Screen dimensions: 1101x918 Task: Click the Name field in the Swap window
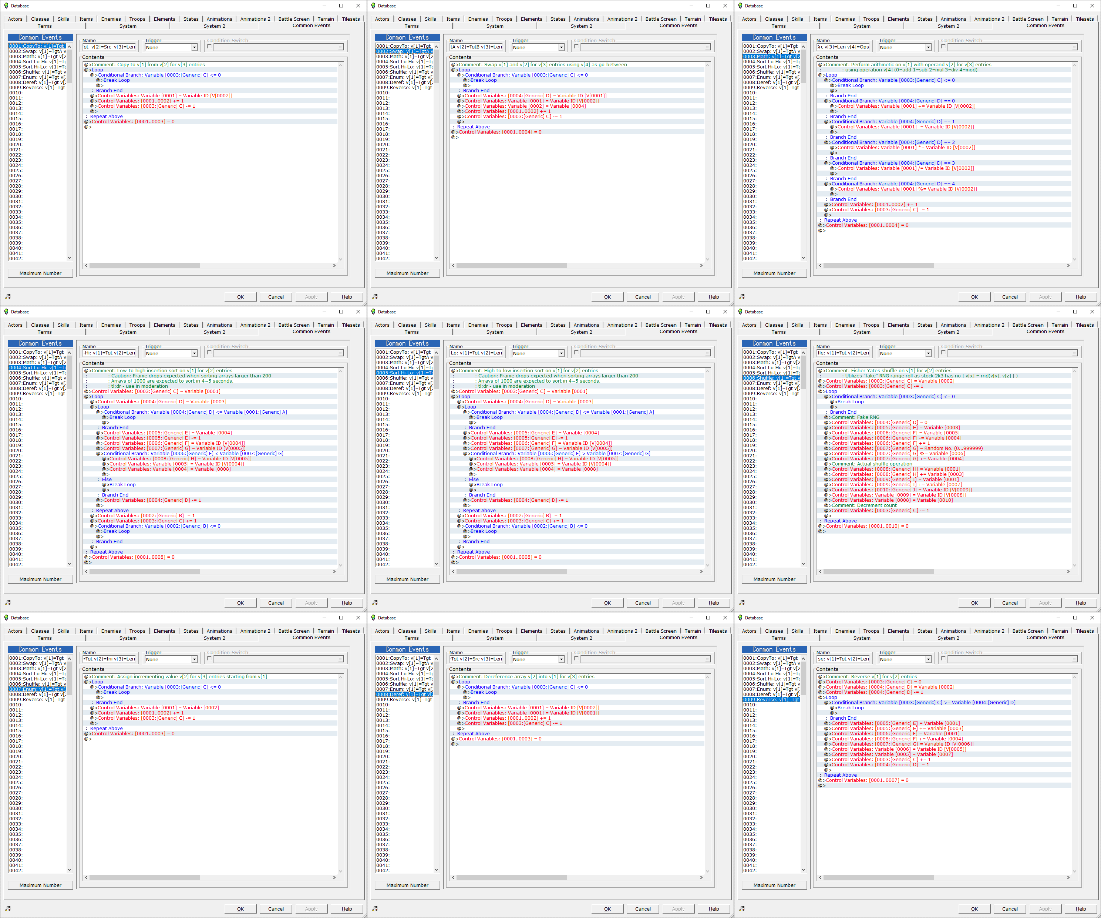tap(477, 47)
